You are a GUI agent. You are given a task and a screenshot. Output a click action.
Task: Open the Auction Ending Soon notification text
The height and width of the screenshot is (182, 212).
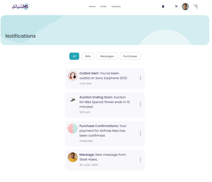[105, 102]
